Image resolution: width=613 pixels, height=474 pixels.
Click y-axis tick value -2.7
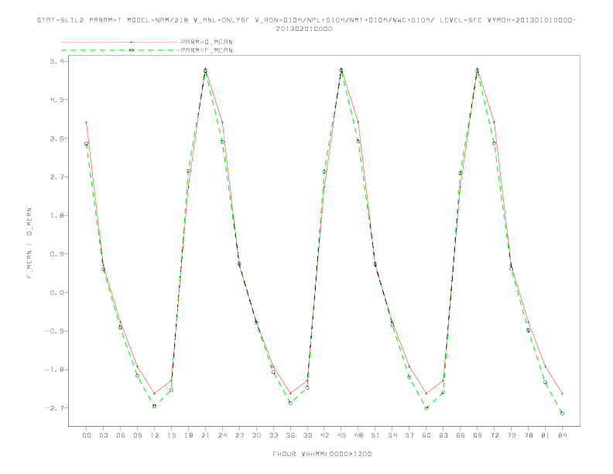pos(54,408)
